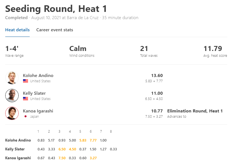Open the Heat details tab

(x=17, y=30)
